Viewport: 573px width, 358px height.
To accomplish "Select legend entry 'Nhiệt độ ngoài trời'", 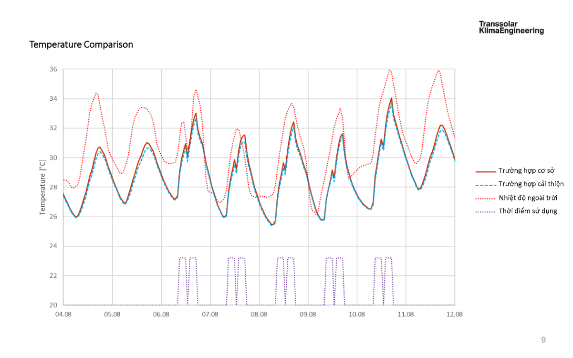I will pyautogui.click(x=528, y=198).
